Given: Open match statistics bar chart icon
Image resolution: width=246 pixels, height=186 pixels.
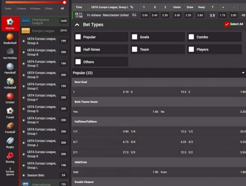Looking at the screenshot, I should pyautogui.click(x=134, y=15).
